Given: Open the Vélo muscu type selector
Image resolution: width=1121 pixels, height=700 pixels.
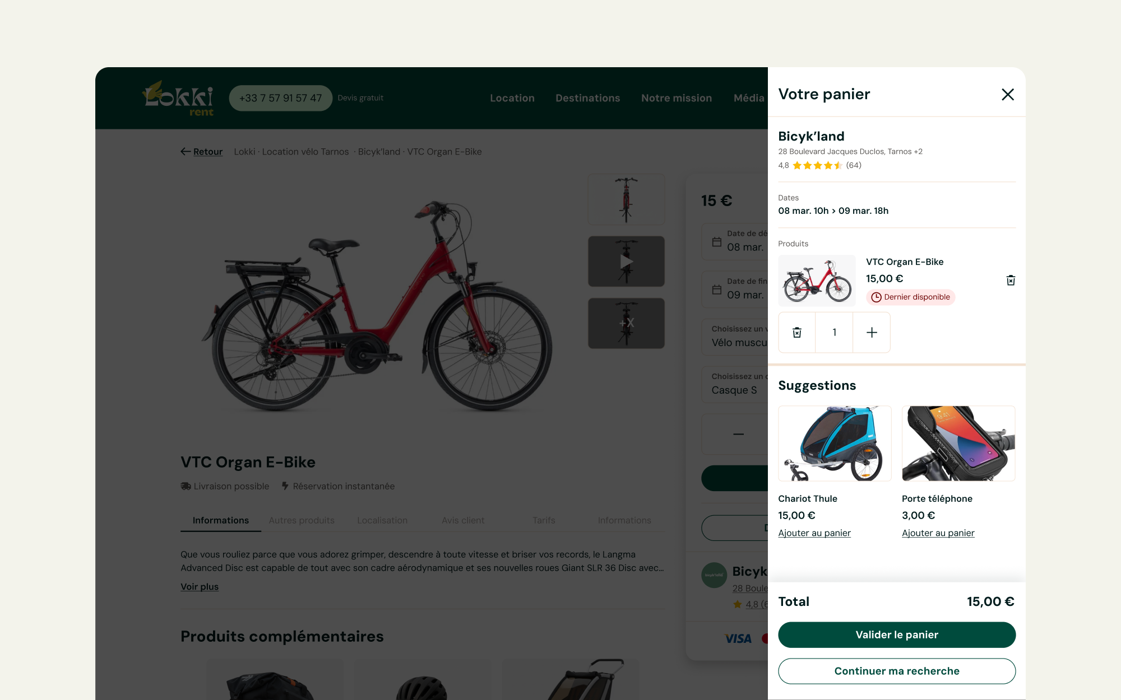Looking at the screenshot, I should (x=735, y=337).
